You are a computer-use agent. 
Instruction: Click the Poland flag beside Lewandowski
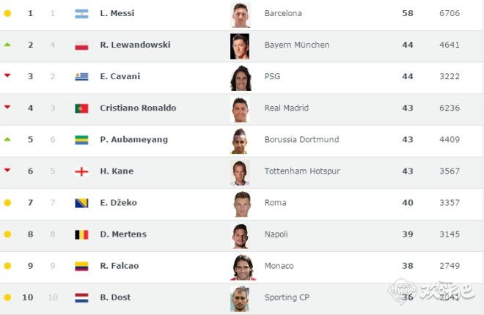(x=81, y=45)
